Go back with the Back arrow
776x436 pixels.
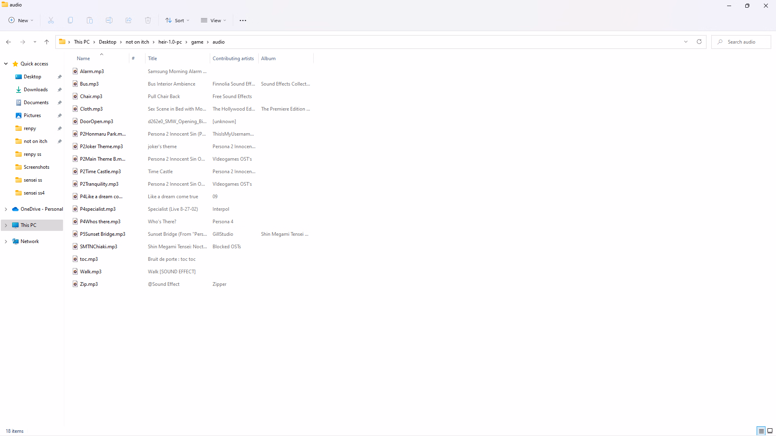pos(8,42)
